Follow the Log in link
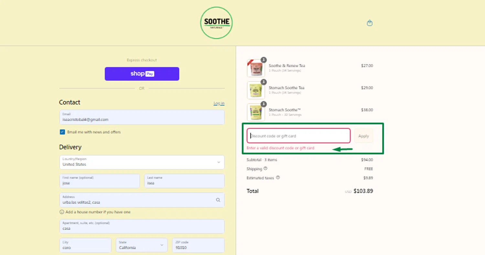485x255 pixels. point(219,103)
